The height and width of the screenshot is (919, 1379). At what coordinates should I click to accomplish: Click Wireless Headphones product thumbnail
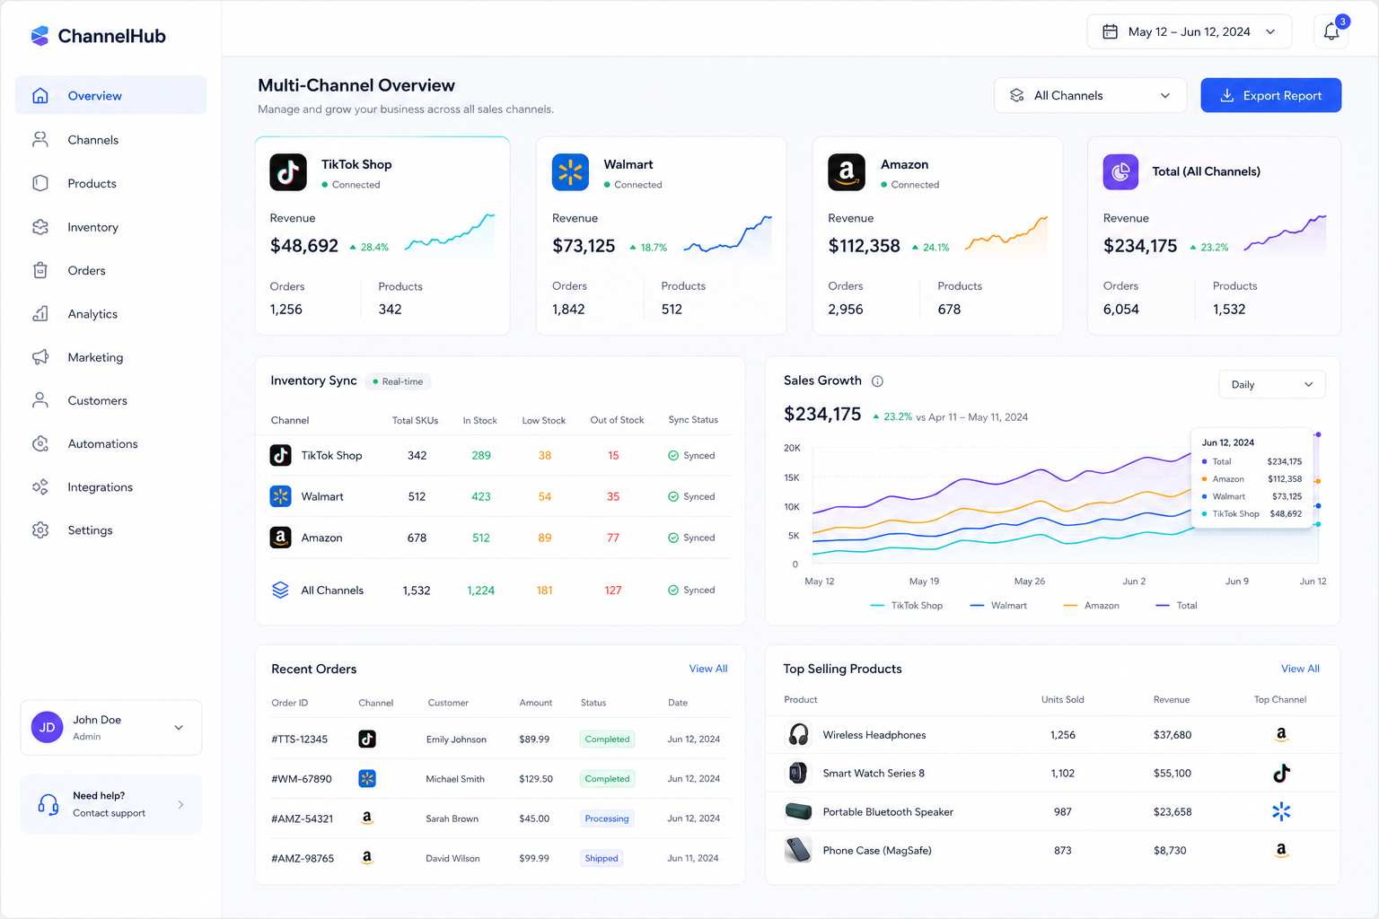tap(798, 734)
